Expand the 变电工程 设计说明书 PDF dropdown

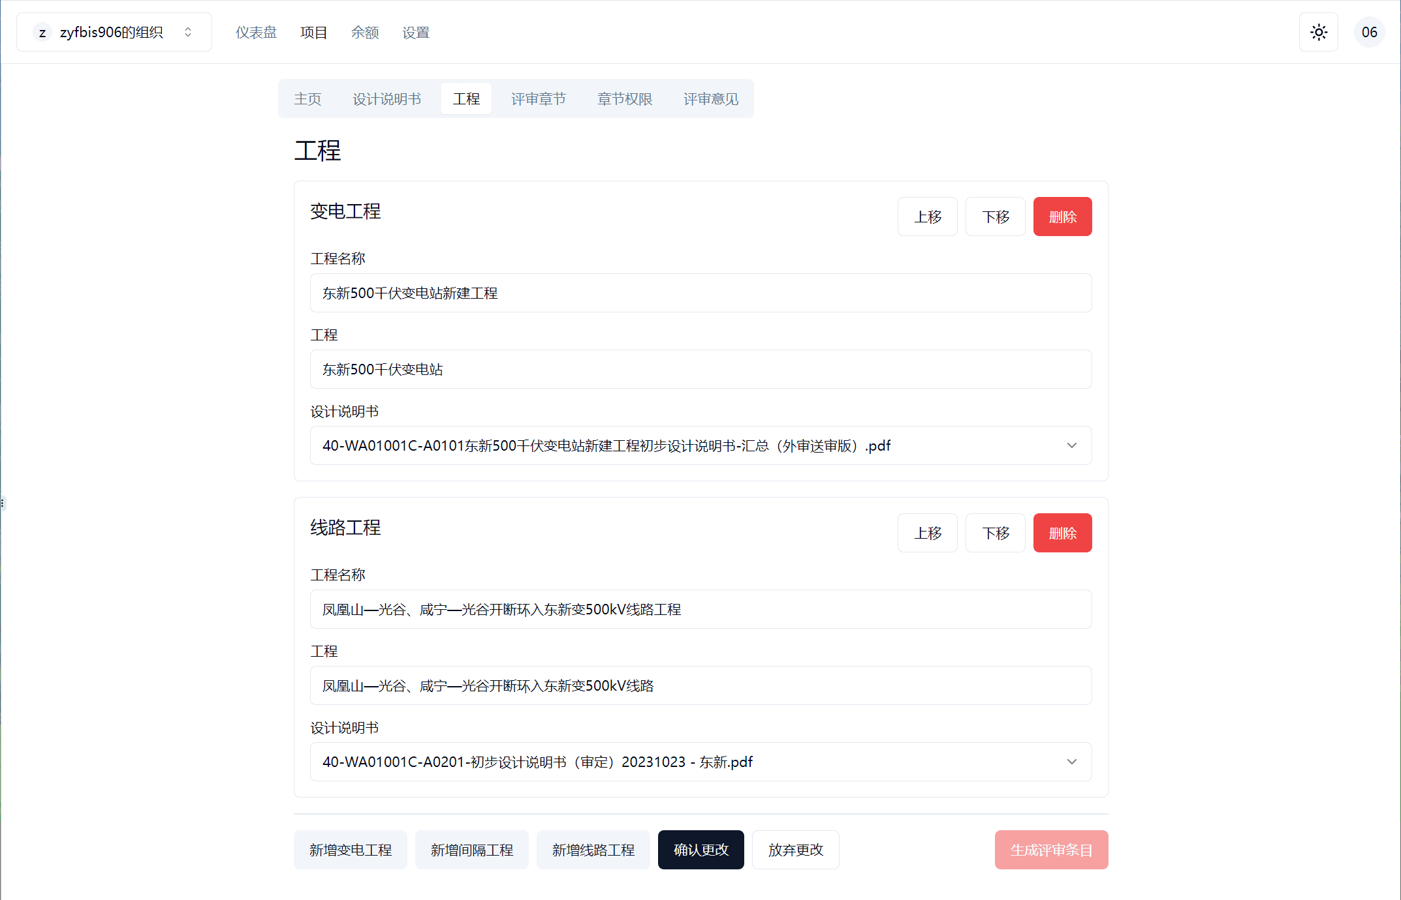point(700,445)
